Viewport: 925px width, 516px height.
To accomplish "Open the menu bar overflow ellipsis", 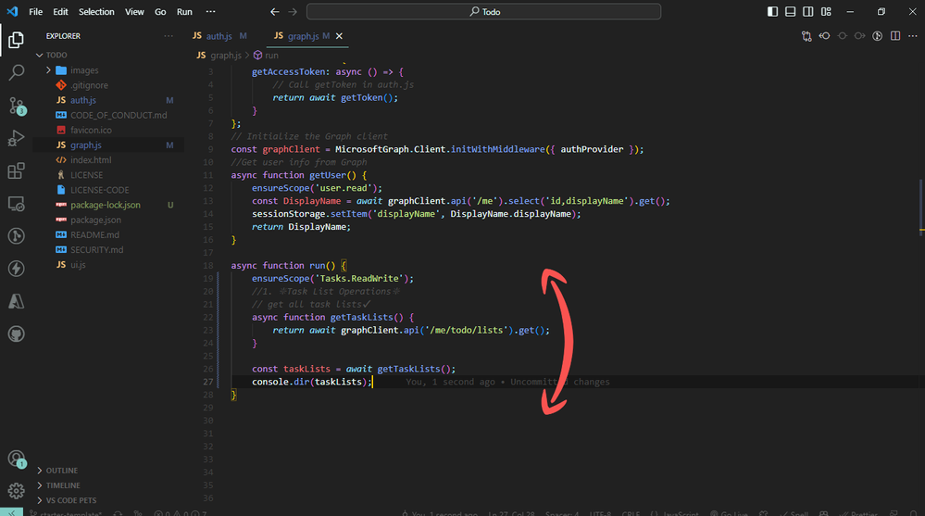I will 210,12.
